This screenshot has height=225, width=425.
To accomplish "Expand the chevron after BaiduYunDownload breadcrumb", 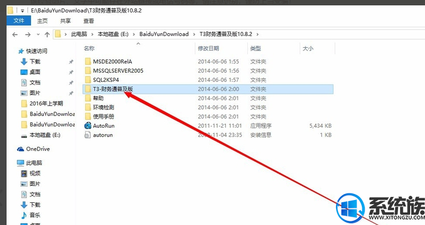I will coord(194,34).
